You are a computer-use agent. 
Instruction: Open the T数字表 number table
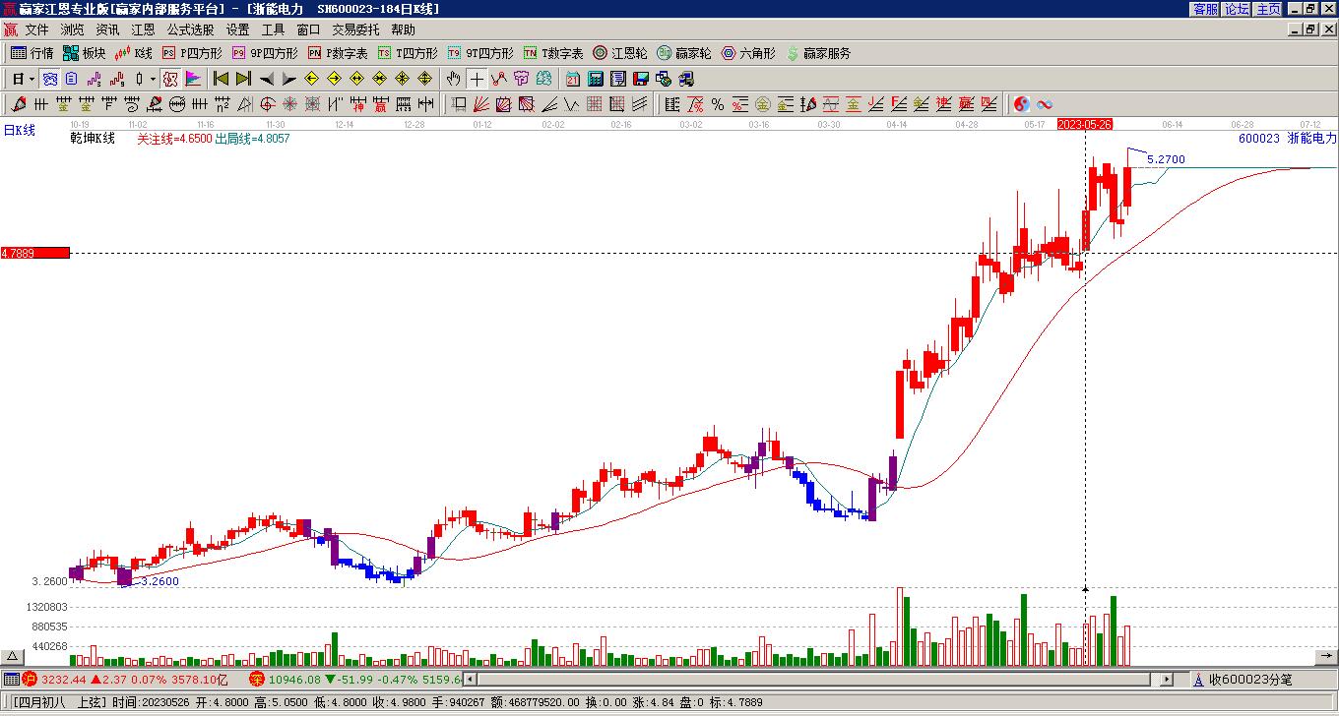553,53
